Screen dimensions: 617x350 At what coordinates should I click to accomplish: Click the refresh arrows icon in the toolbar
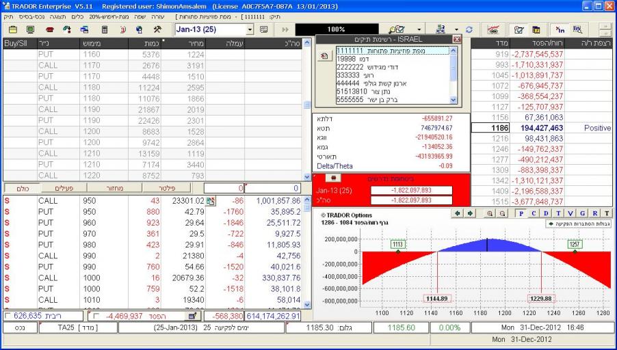point(469,30)
